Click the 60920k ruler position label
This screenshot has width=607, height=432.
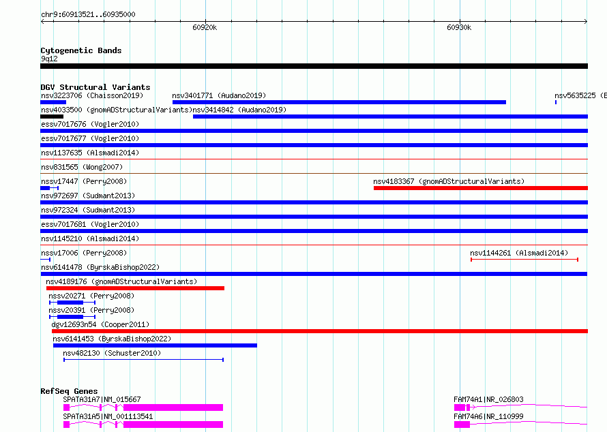pos(205,27)
